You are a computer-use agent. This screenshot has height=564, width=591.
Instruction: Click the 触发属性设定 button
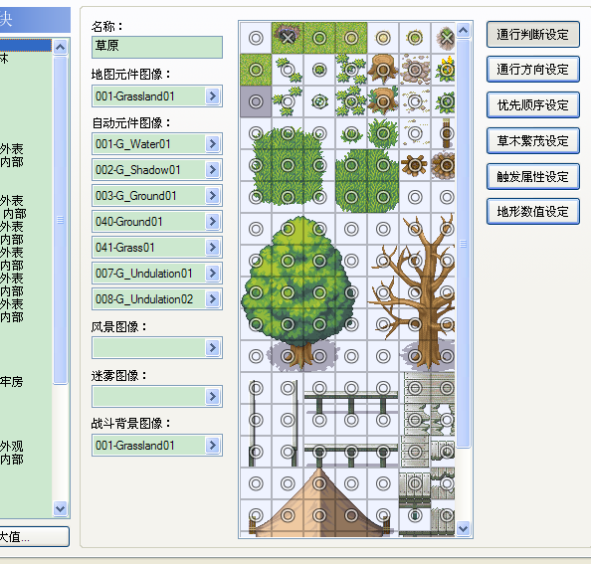click(532, 176)
